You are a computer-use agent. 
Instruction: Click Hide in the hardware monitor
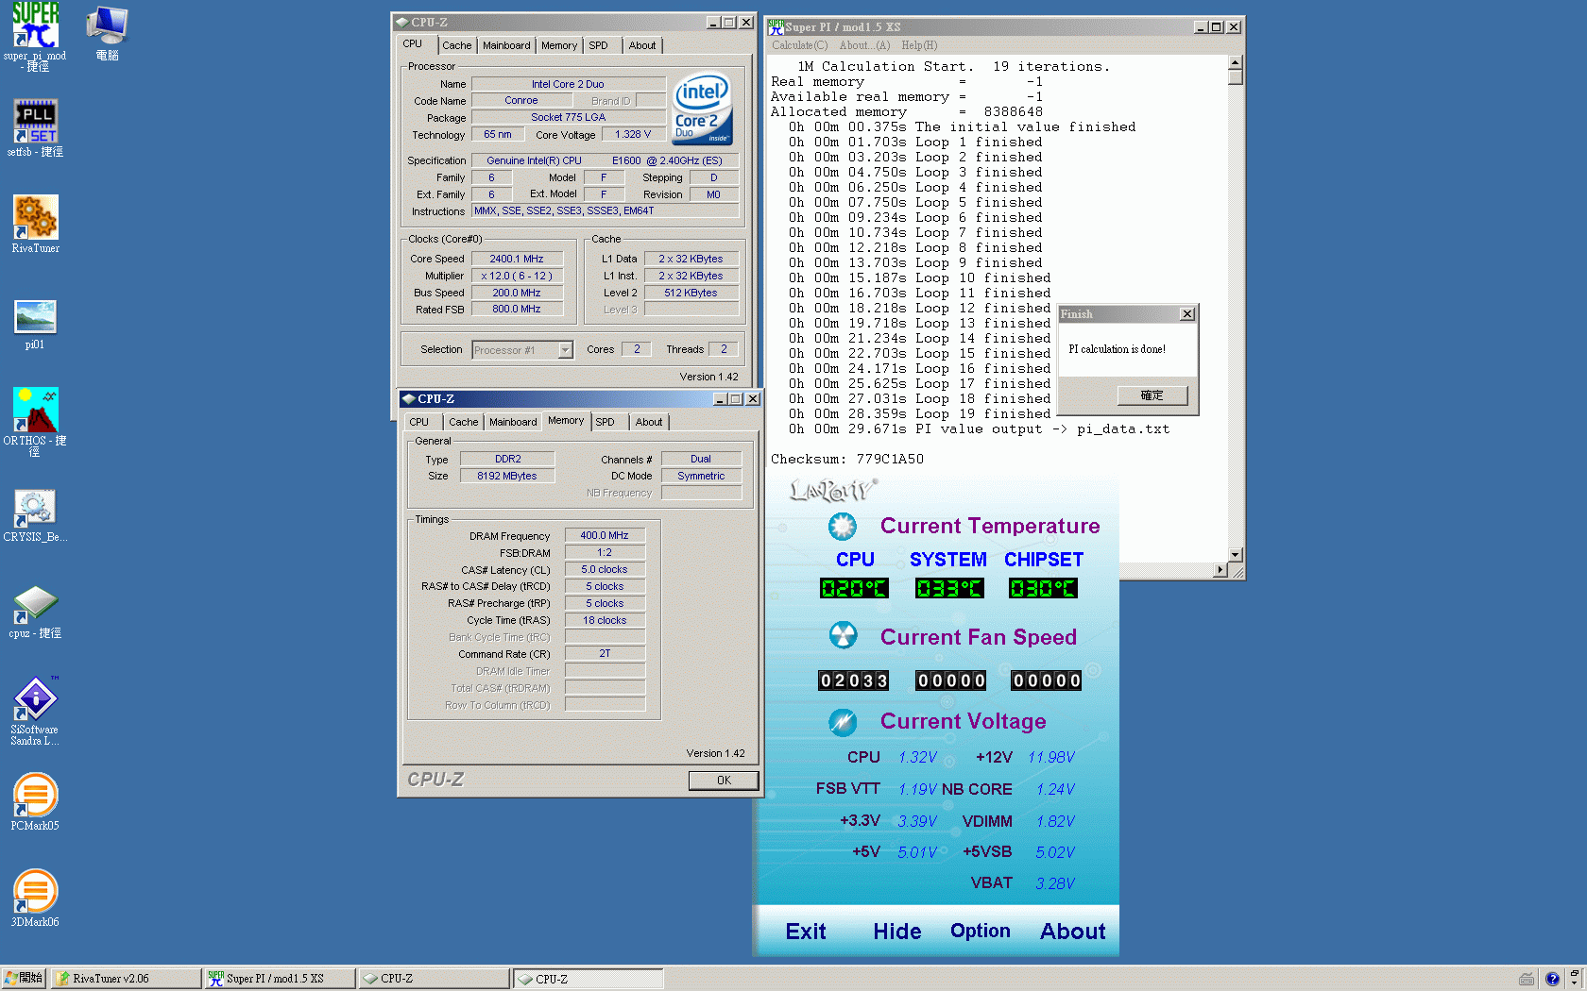coord(897,932)
